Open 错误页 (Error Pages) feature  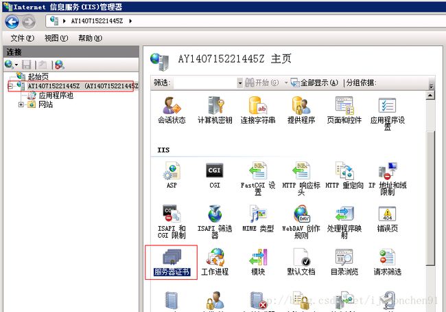pos(388,219)
